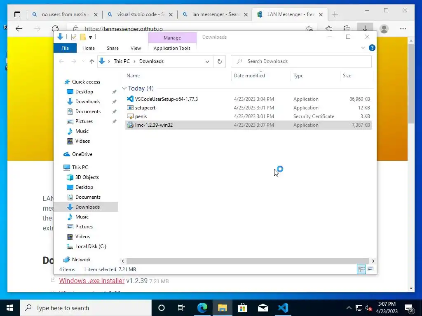Click the Properties icon in quick access toolbar
This screenshot has height=316, width=422.
(x=73, y=37)
